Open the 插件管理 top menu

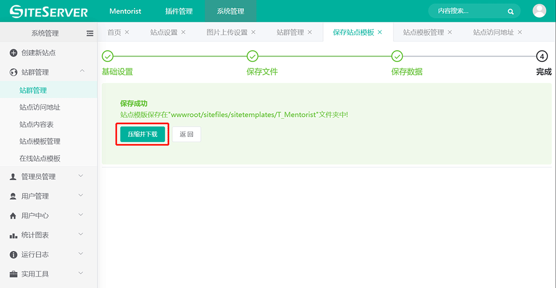pyautogui.click(x=179, y=11)
